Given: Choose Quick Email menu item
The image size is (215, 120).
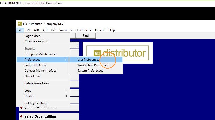Looking at the screenshot, I should (x=43, y=76).
